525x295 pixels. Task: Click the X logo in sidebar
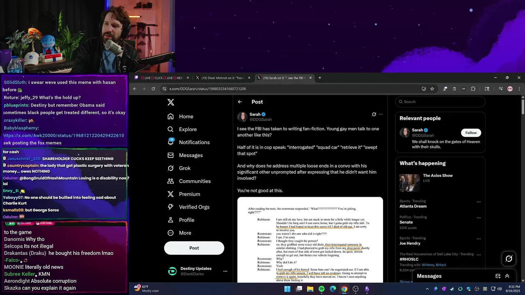coord(171,102)
